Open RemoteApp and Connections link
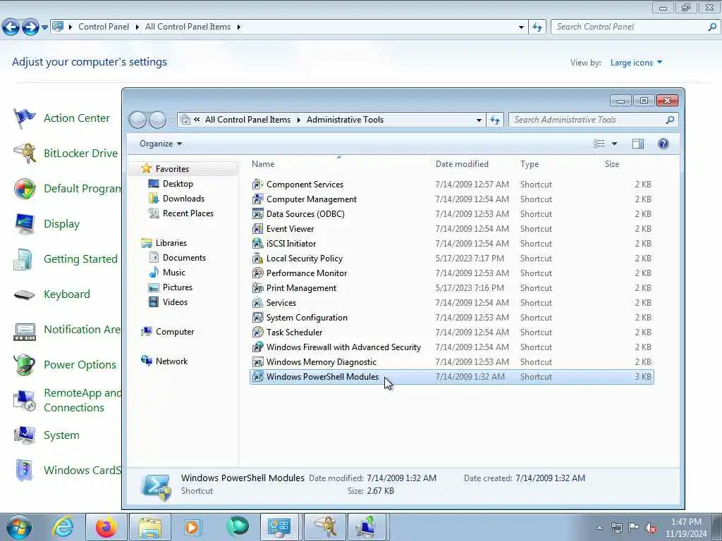This screenshot has width=722, height=541. [x=82, y=400]
